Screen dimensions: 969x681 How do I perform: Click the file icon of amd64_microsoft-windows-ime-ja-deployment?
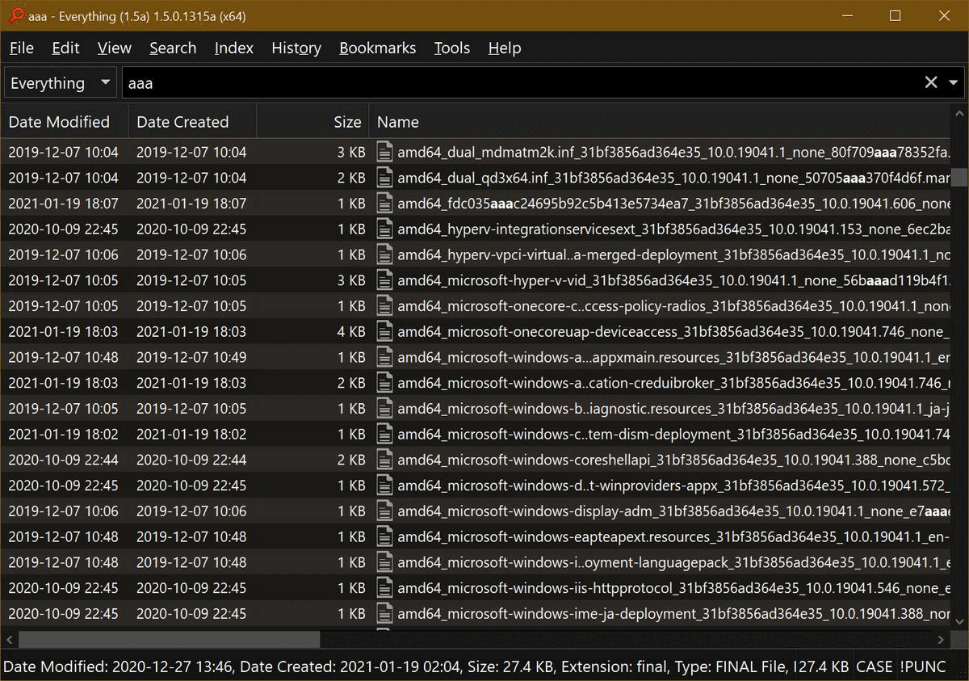(x=385, y=614)
